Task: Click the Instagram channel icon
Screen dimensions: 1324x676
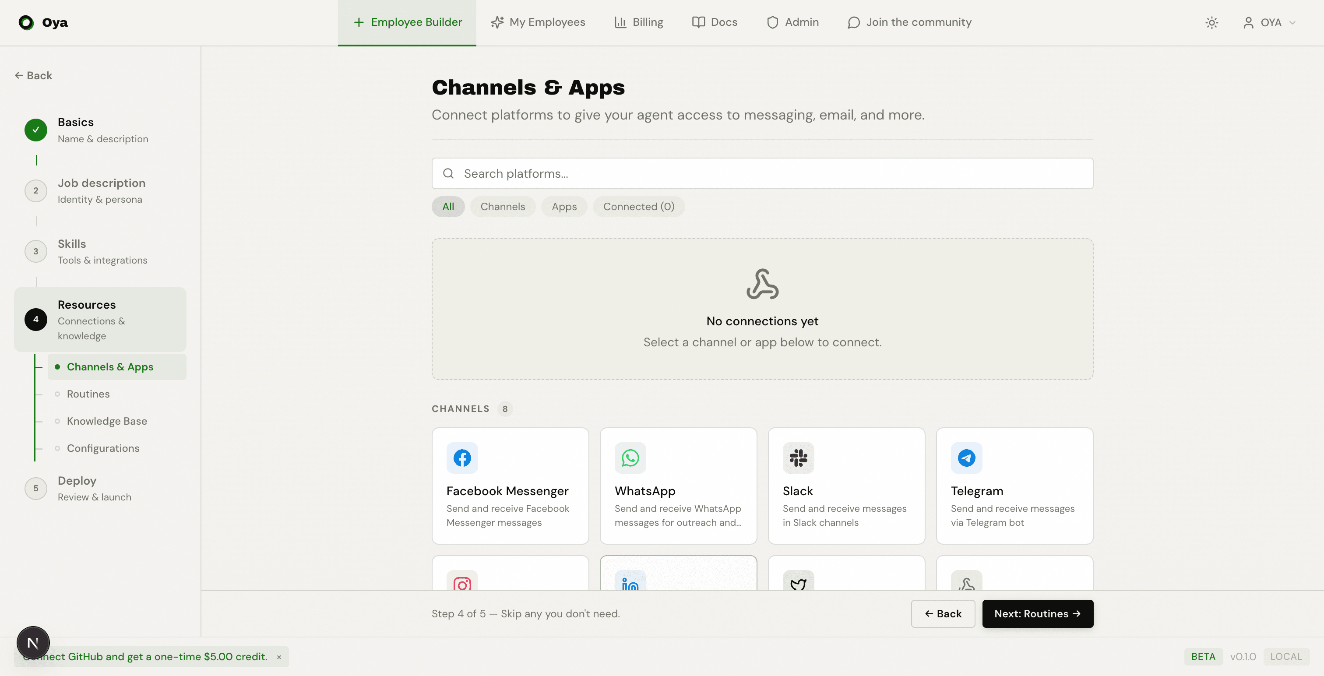Action: click(461, 584)
